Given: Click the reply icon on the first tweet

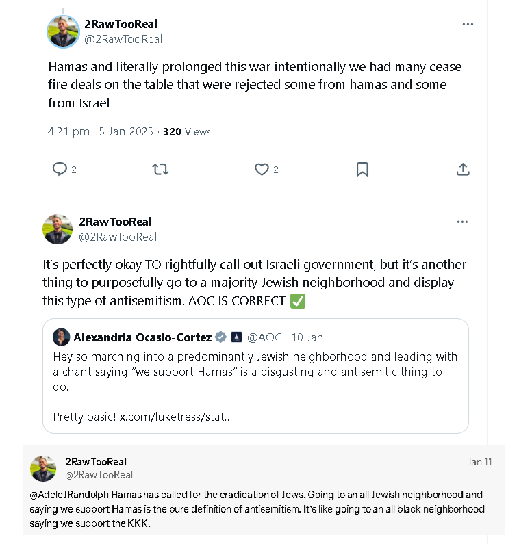Looking at the screenshot, I should [x=60, y=169].
